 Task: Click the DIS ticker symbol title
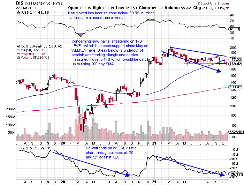click(20, 3)
